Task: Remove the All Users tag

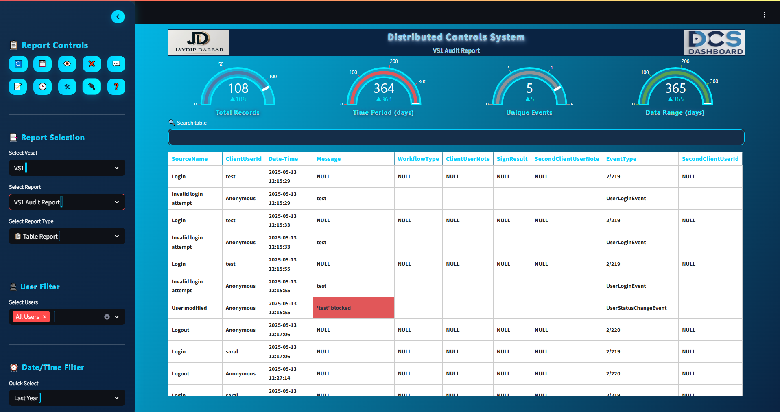Action: [x=44, y=317]
